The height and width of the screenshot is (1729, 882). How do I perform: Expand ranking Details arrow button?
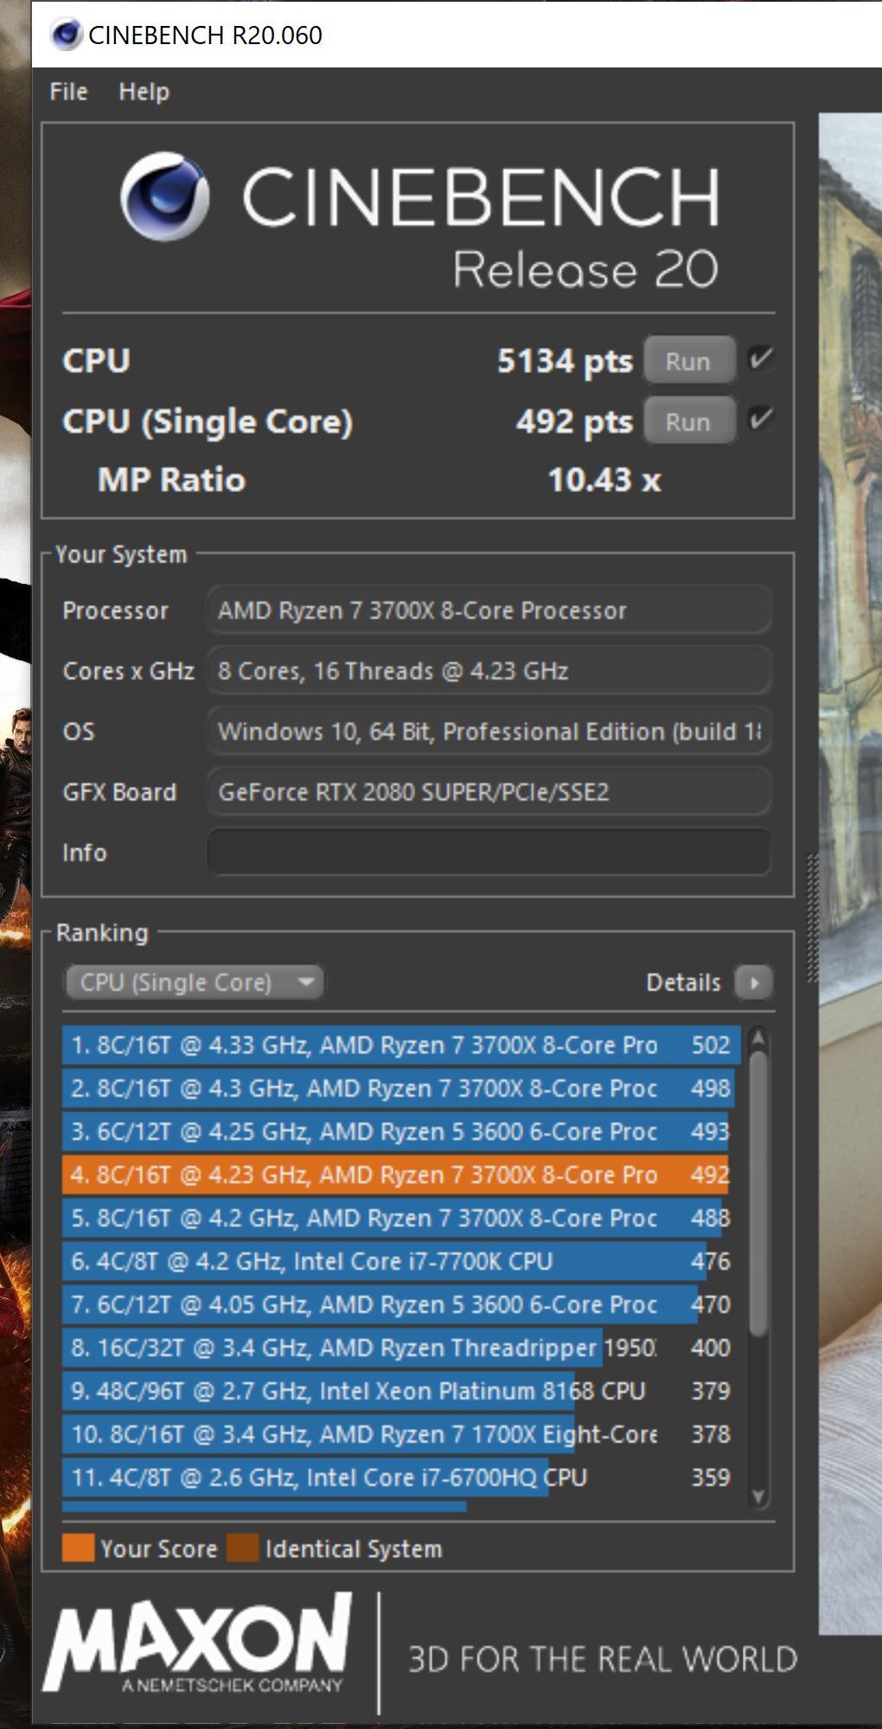753,982
